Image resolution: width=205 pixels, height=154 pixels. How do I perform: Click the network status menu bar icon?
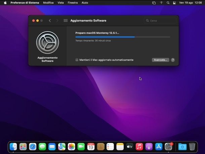click(161, 3)
